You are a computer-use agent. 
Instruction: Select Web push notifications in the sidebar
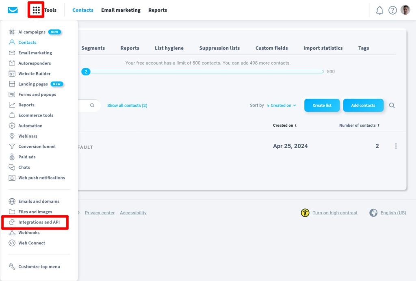point(42,177)
